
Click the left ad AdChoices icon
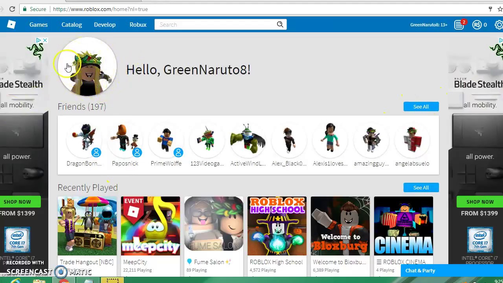click(x=39, y=40)
